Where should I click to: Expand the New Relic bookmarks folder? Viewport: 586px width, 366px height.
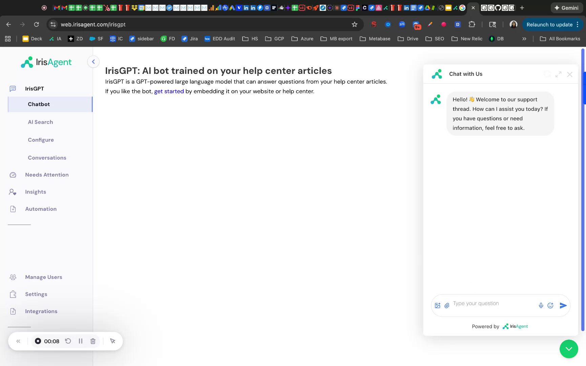click(467, 39)
